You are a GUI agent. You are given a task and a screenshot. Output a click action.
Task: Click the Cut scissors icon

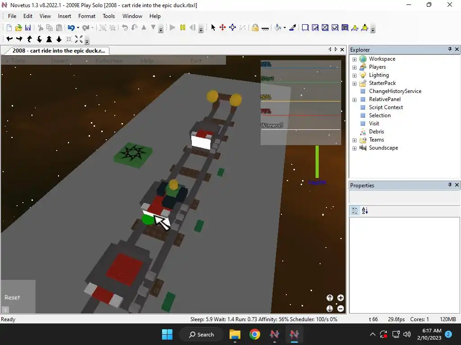point(41,28)
